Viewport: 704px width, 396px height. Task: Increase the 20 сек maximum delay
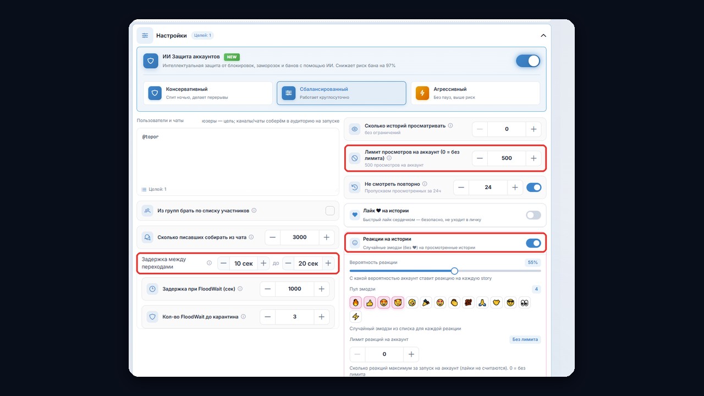(328, 263)
